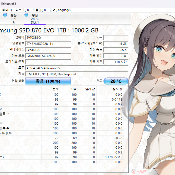Click the 임계 값 column header
The image size is (175, 175).
tap(87, 89)
